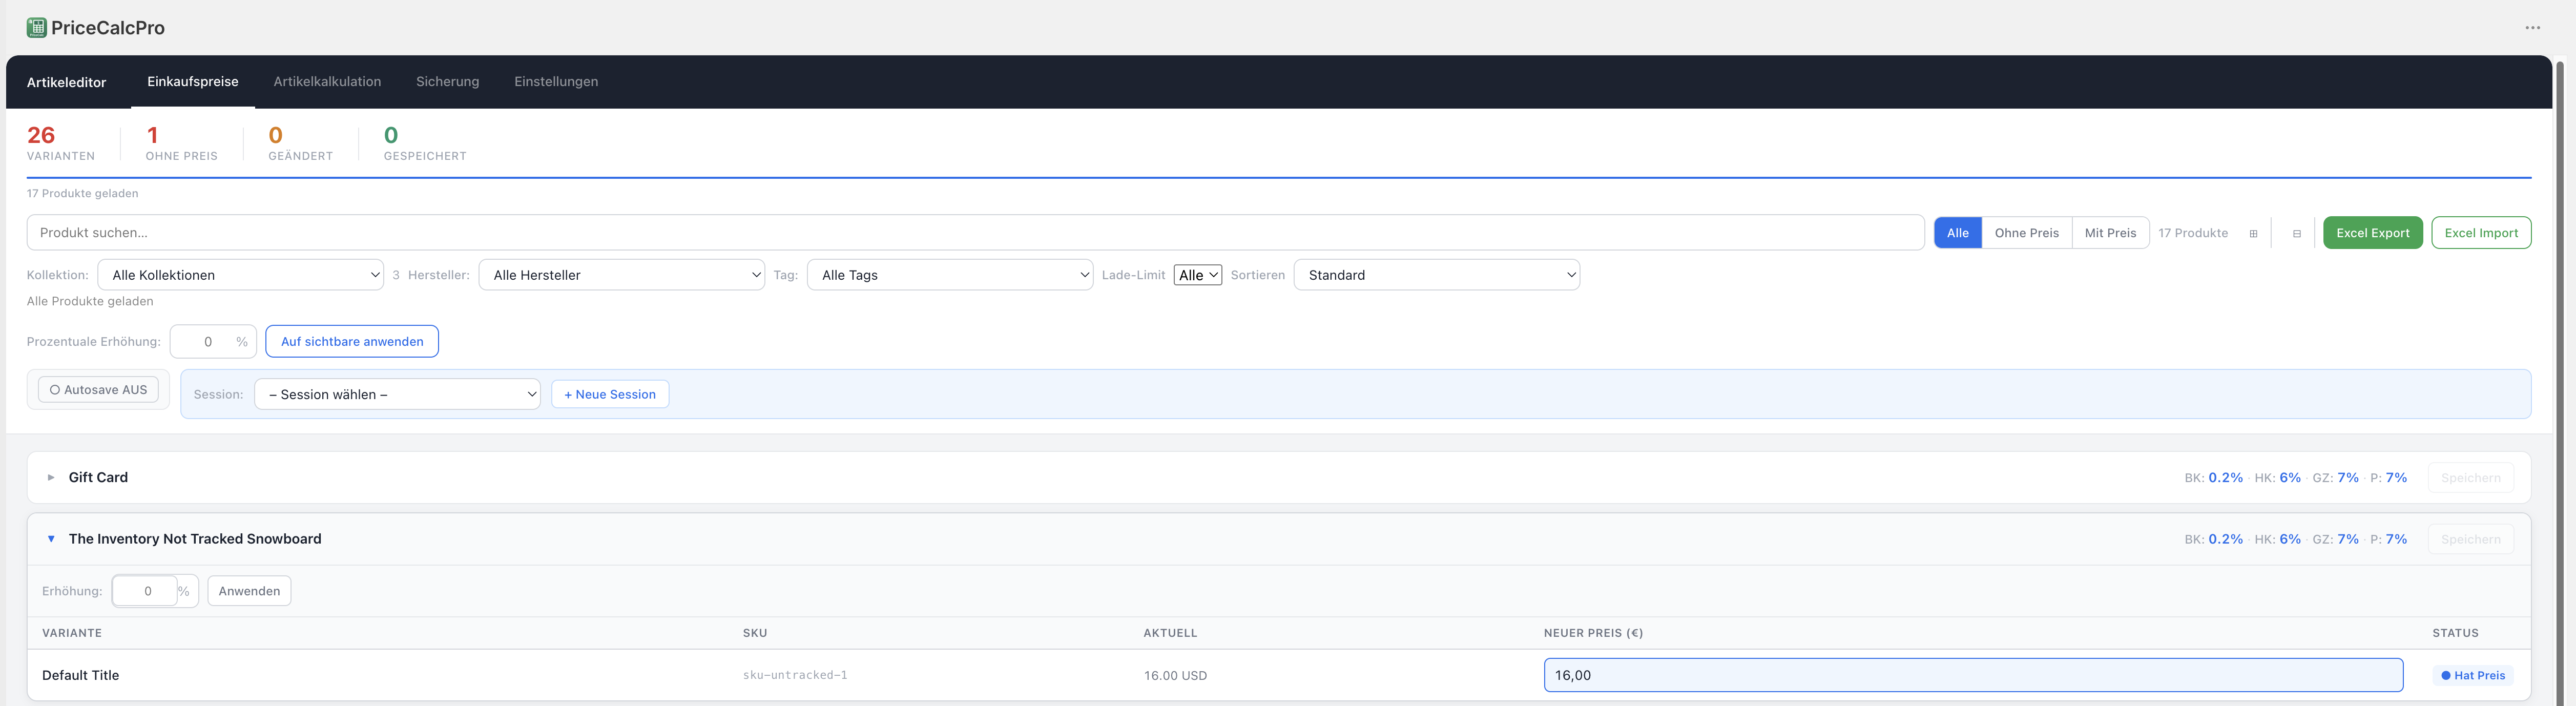
Task: Click the PriceCalcPro calculator logo icon
Action: [36, 28]
